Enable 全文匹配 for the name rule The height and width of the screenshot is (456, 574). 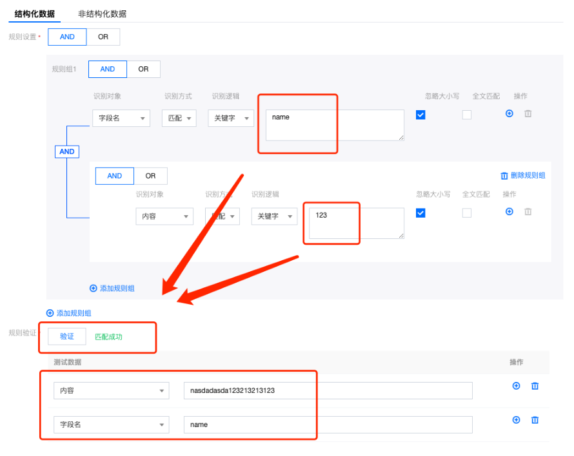pyautogui.click(x=467, y=115)
